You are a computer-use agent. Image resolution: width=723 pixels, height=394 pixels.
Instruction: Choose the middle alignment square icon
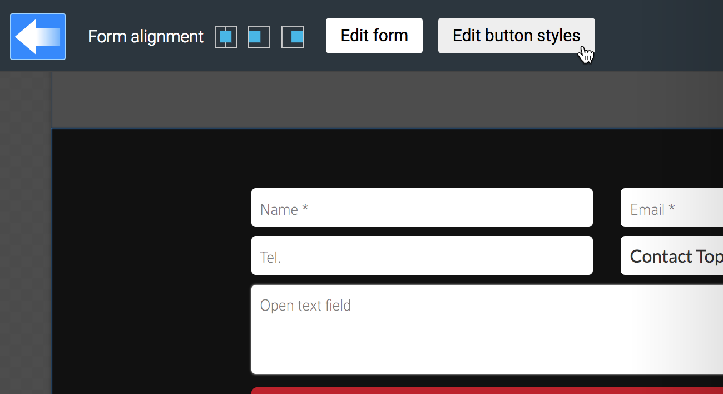(x=259, y=36)
